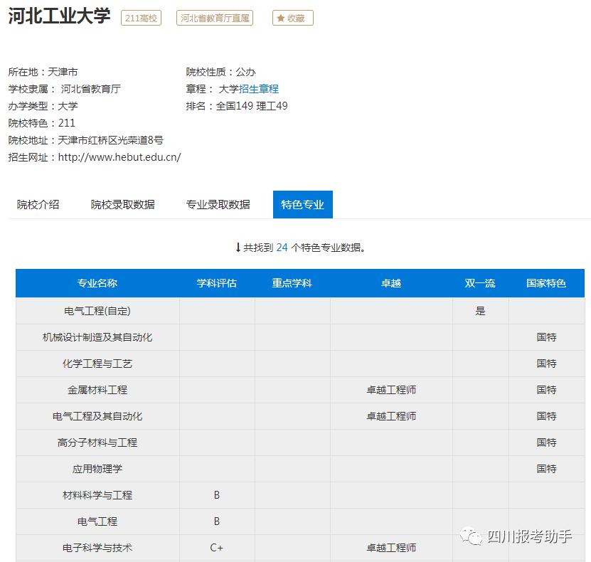Screen dimensions: 591x562
Task: Switch to the 院校录取数据 tab
Action: [x=124, y=204]
